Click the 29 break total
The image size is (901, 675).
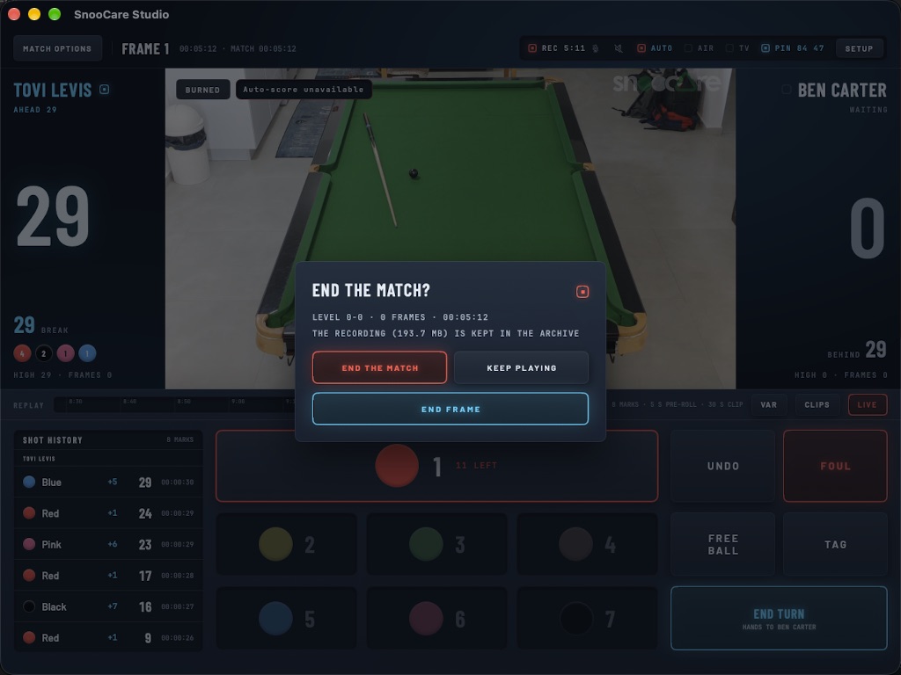[x=24, y=325]
